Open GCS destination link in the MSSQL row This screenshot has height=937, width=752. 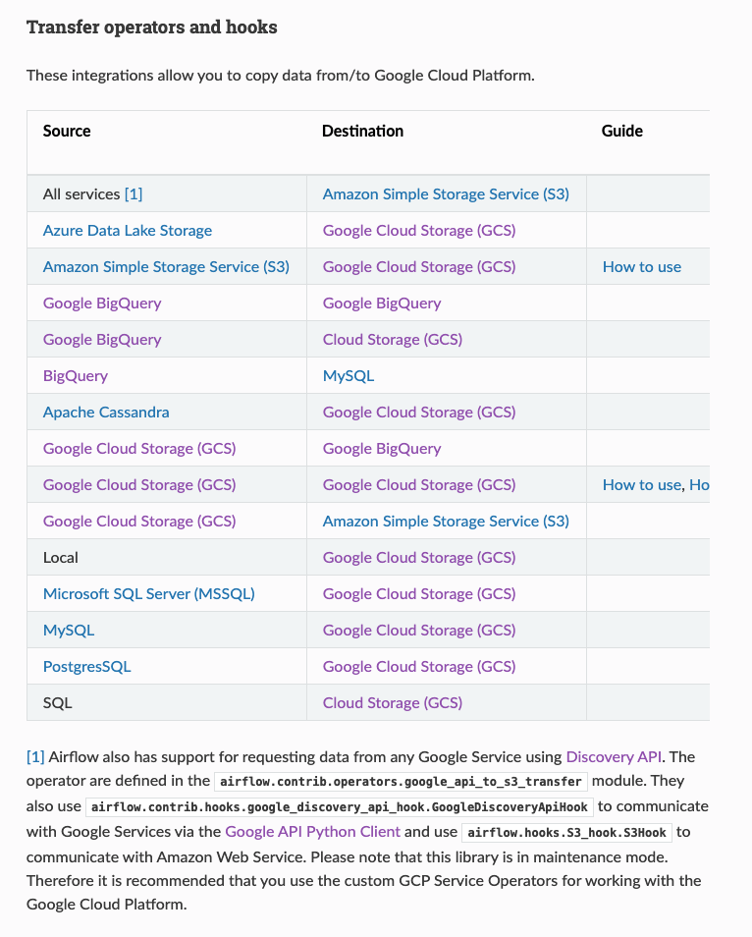tap(419, 594)
